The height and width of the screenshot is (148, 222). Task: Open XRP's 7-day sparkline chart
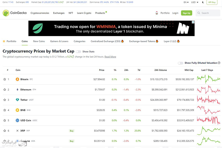pyautogui.click(x=209, y=131)
